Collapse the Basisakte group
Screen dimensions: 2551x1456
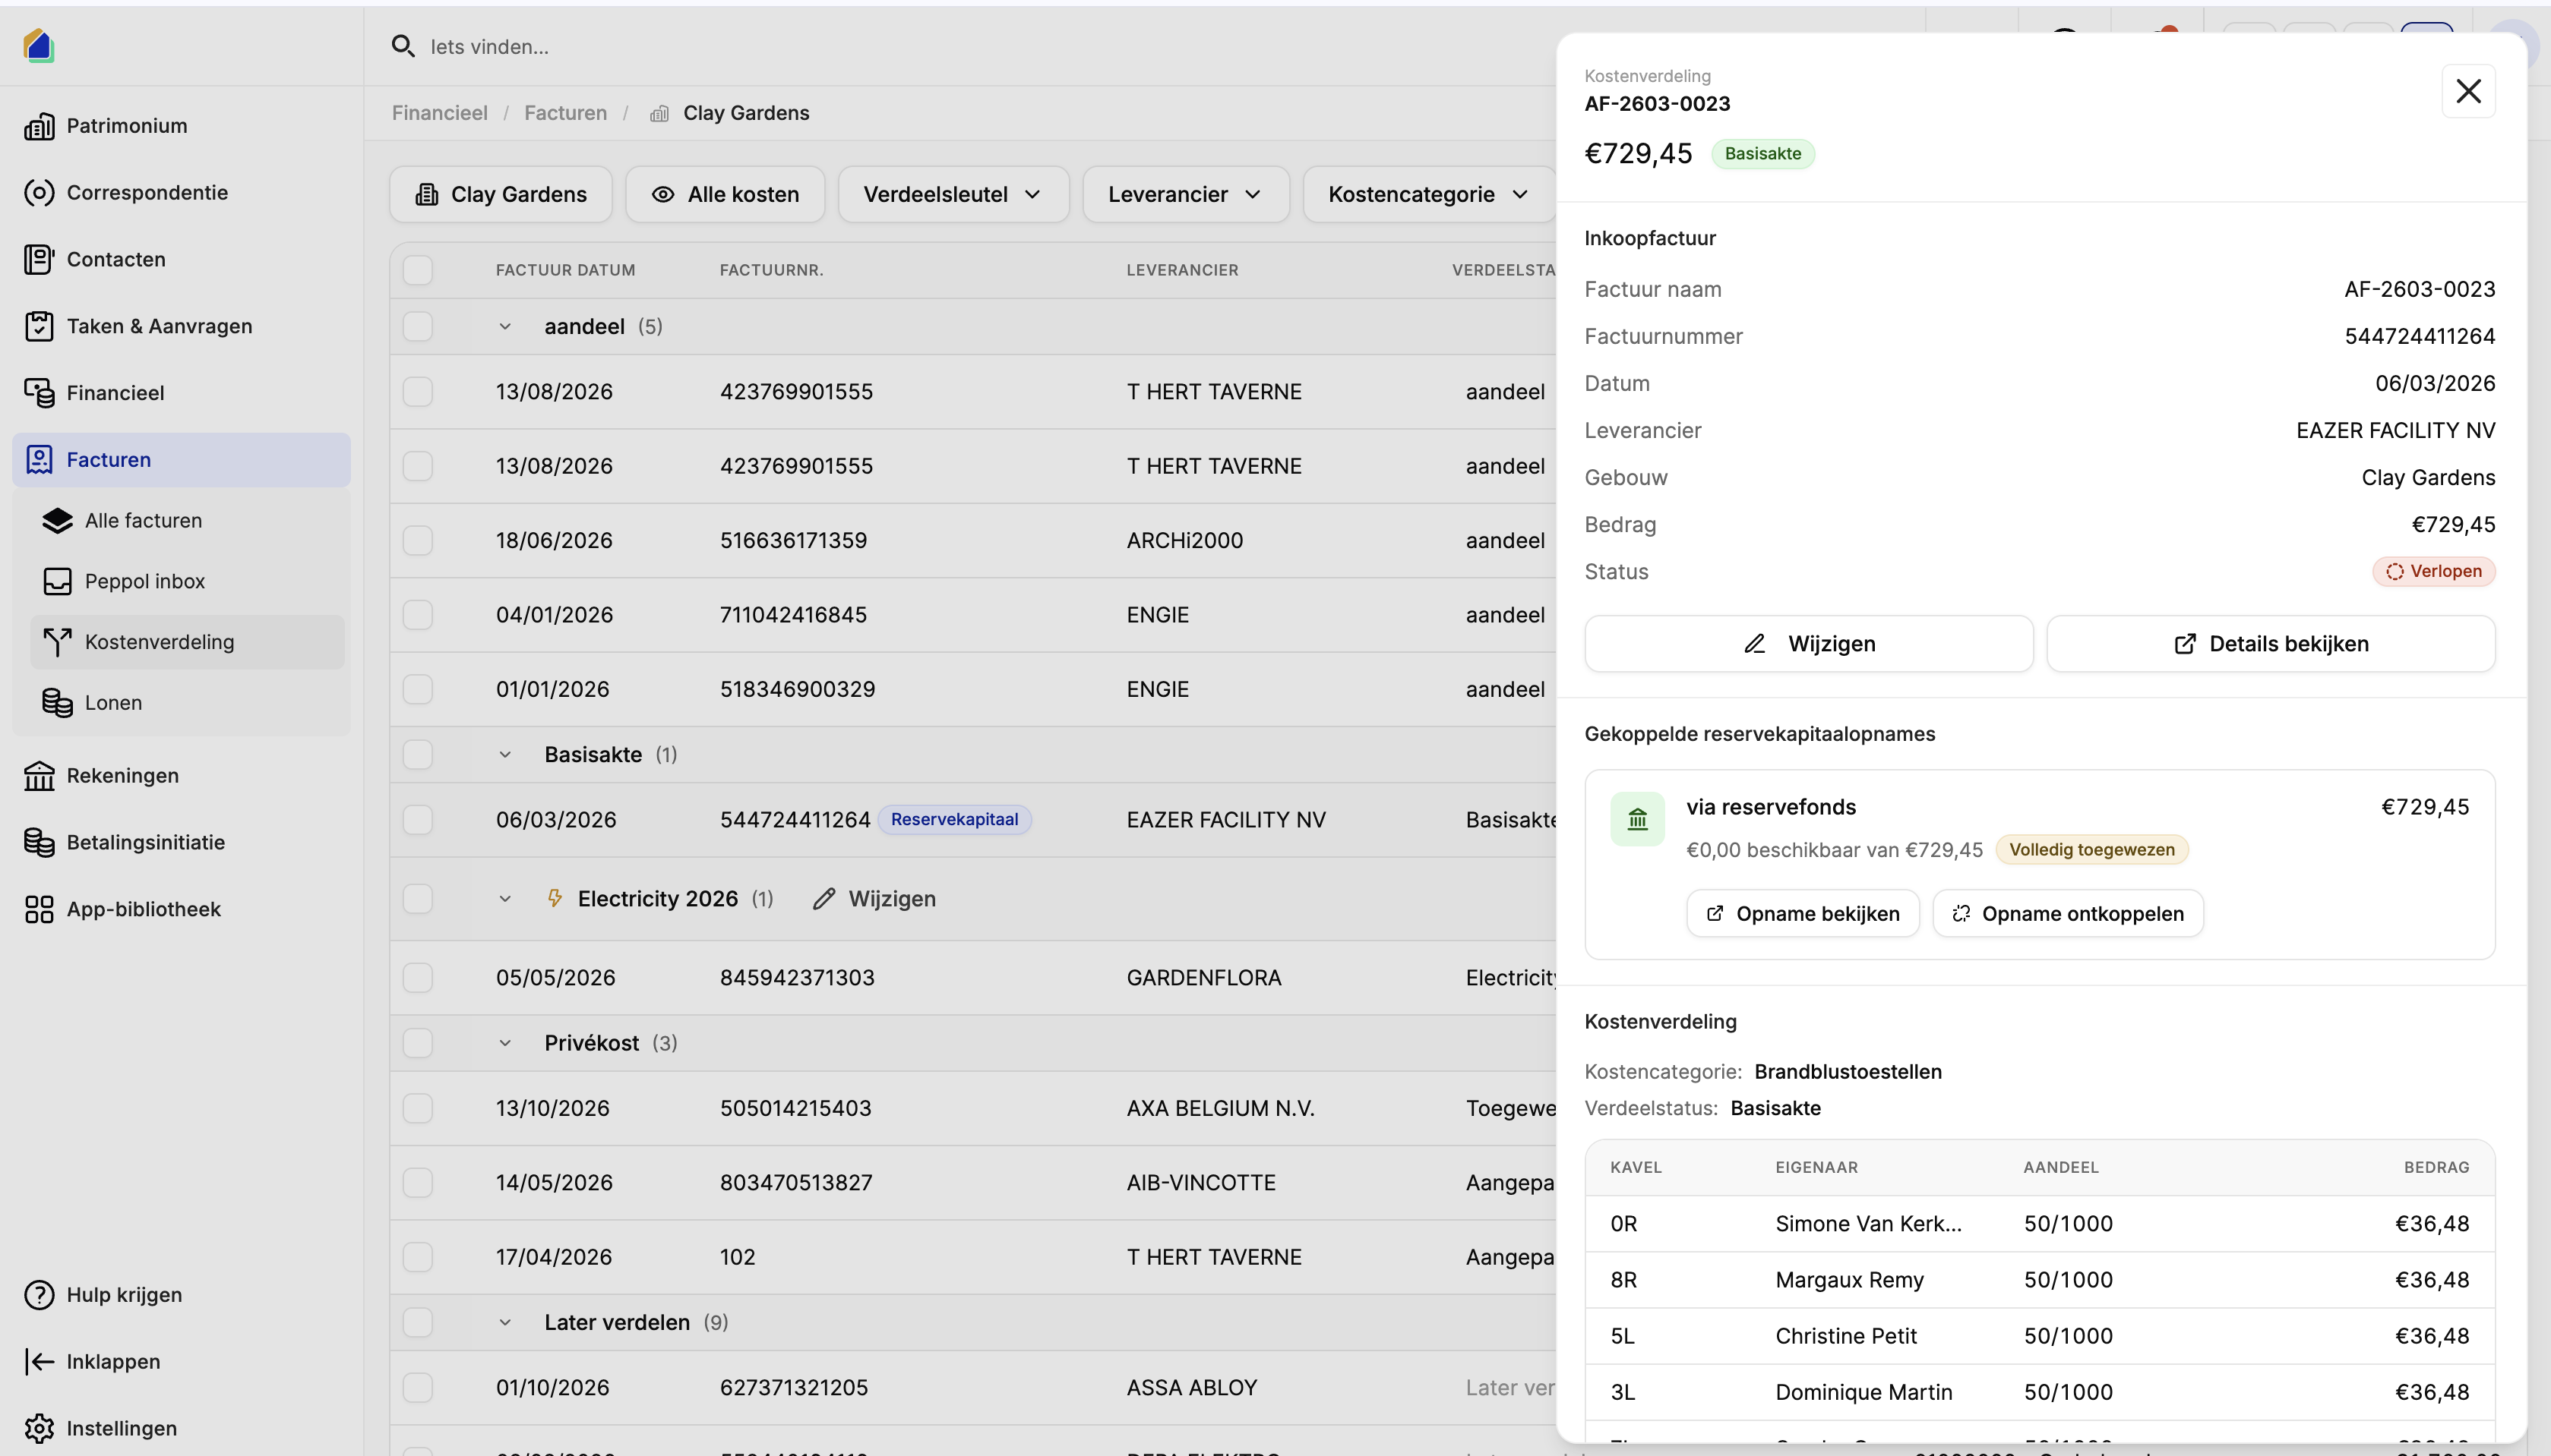505,755
